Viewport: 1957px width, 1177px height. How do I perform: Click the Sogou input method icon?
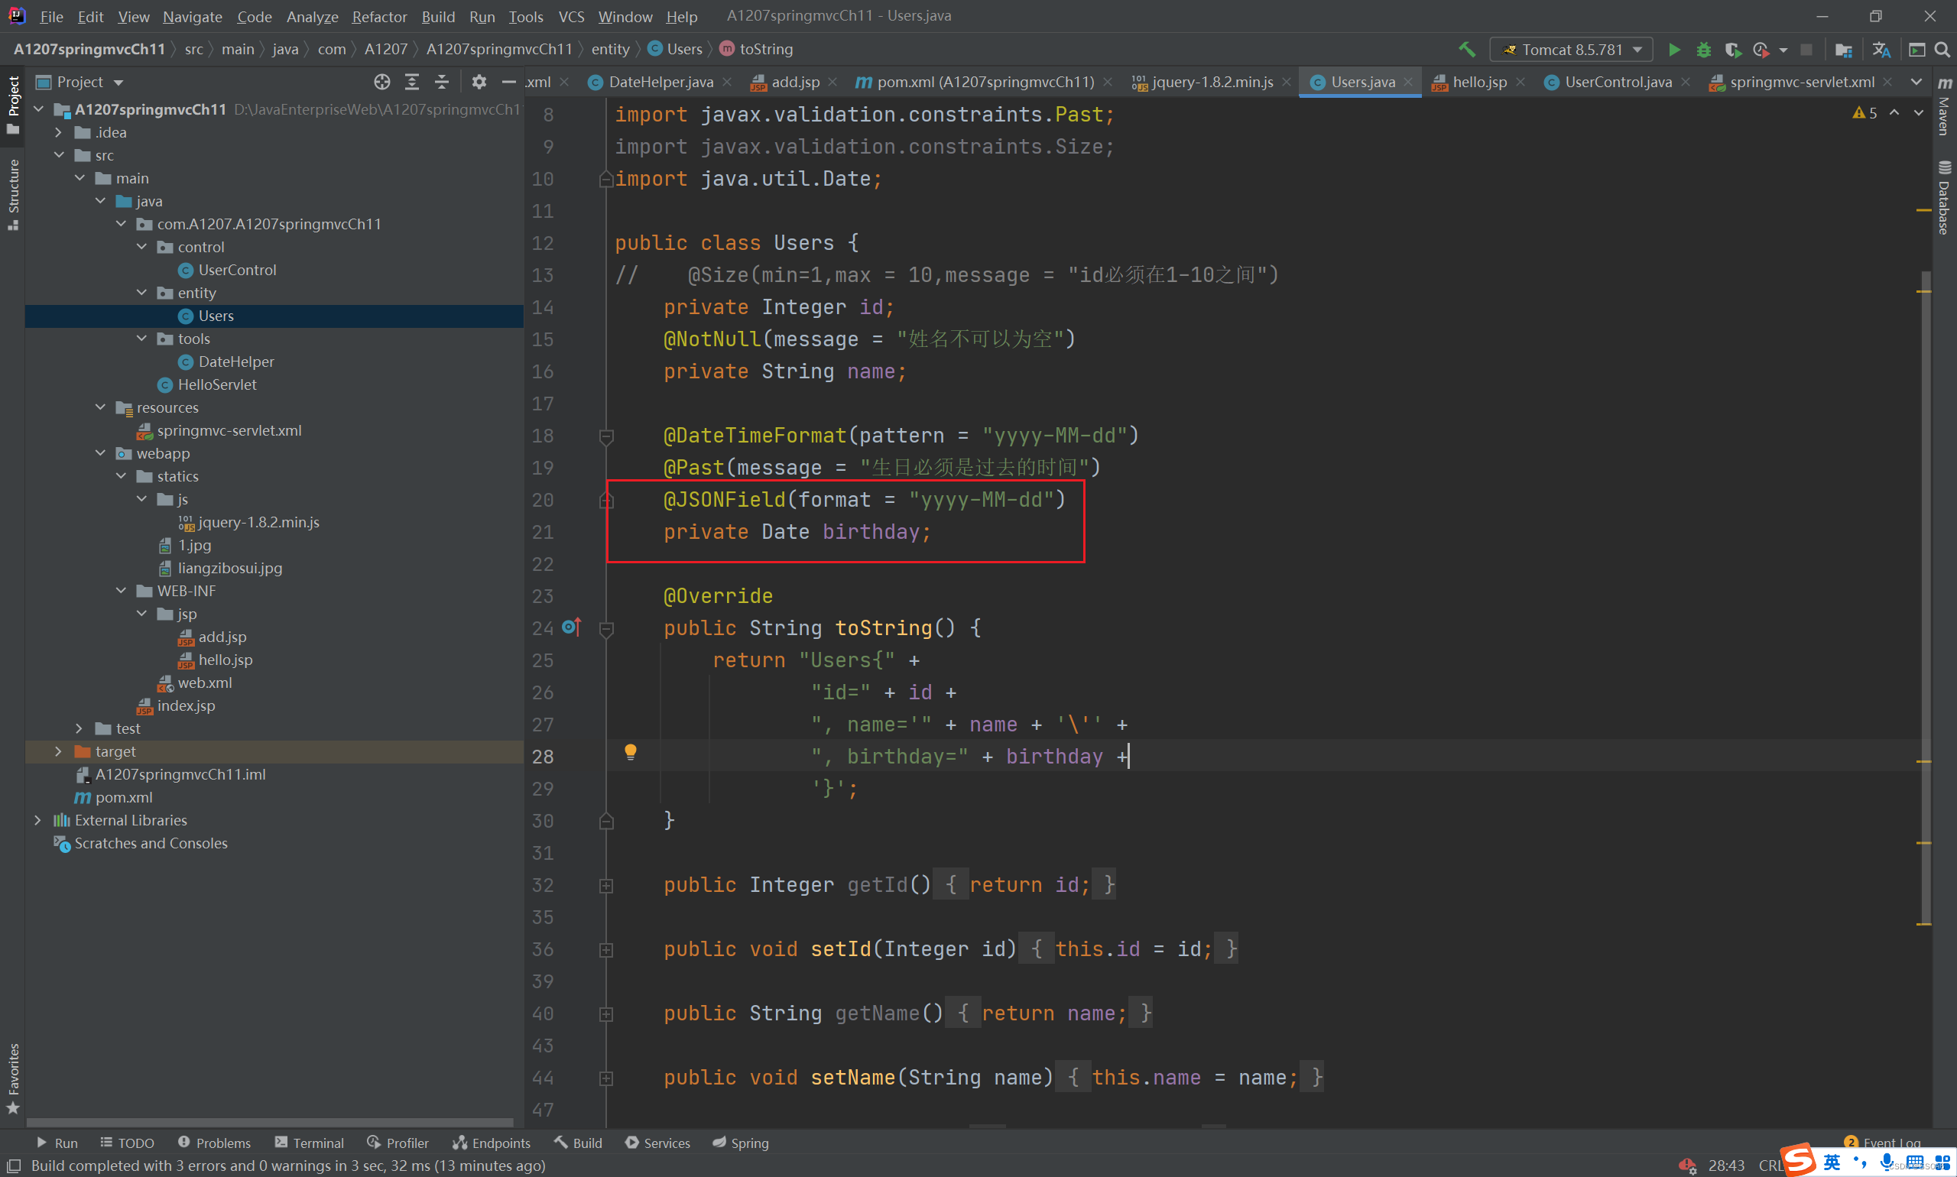point(1797,1159)
